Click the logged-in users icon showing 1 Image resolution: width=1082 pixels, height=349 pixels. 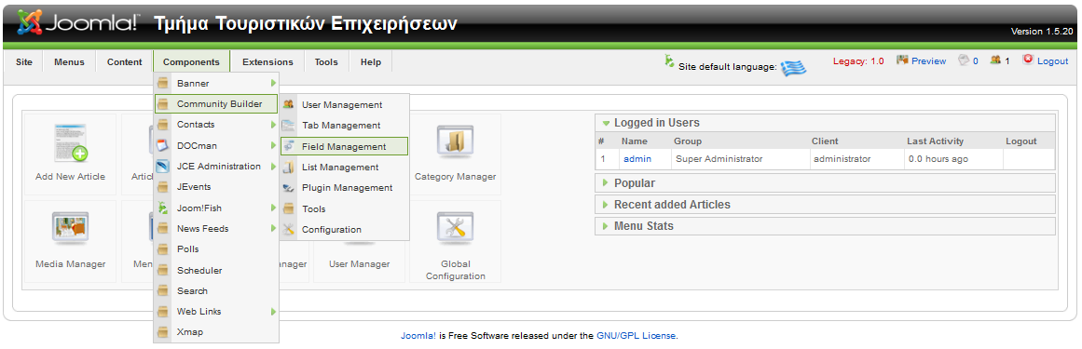[x=995, y=60]
